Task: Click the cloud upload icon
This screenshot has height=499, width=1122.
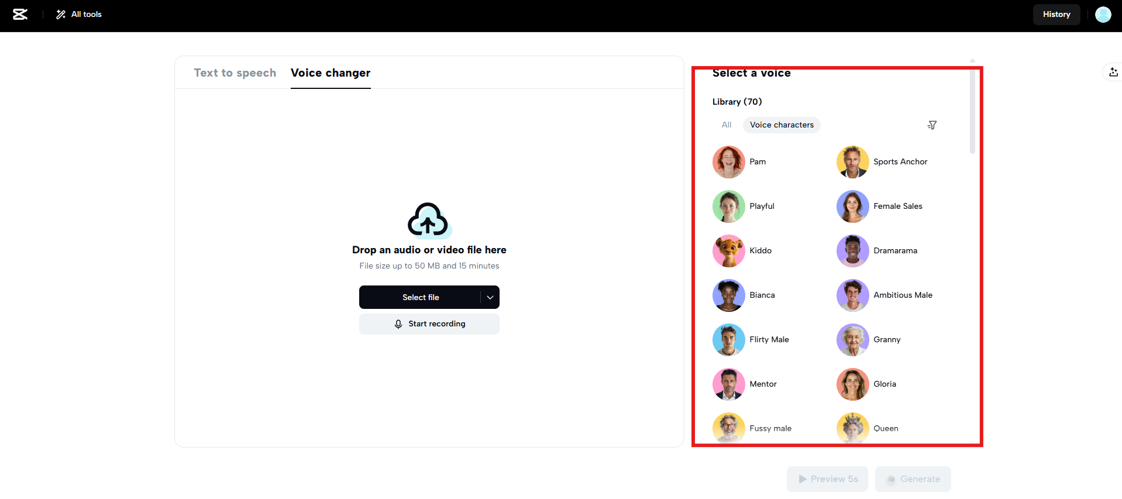Action: pyautogui.click(x=429, y=221)
